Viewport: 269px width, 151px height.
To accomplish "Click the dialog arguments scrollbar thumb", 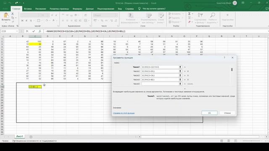I will (x=232, y=70).
